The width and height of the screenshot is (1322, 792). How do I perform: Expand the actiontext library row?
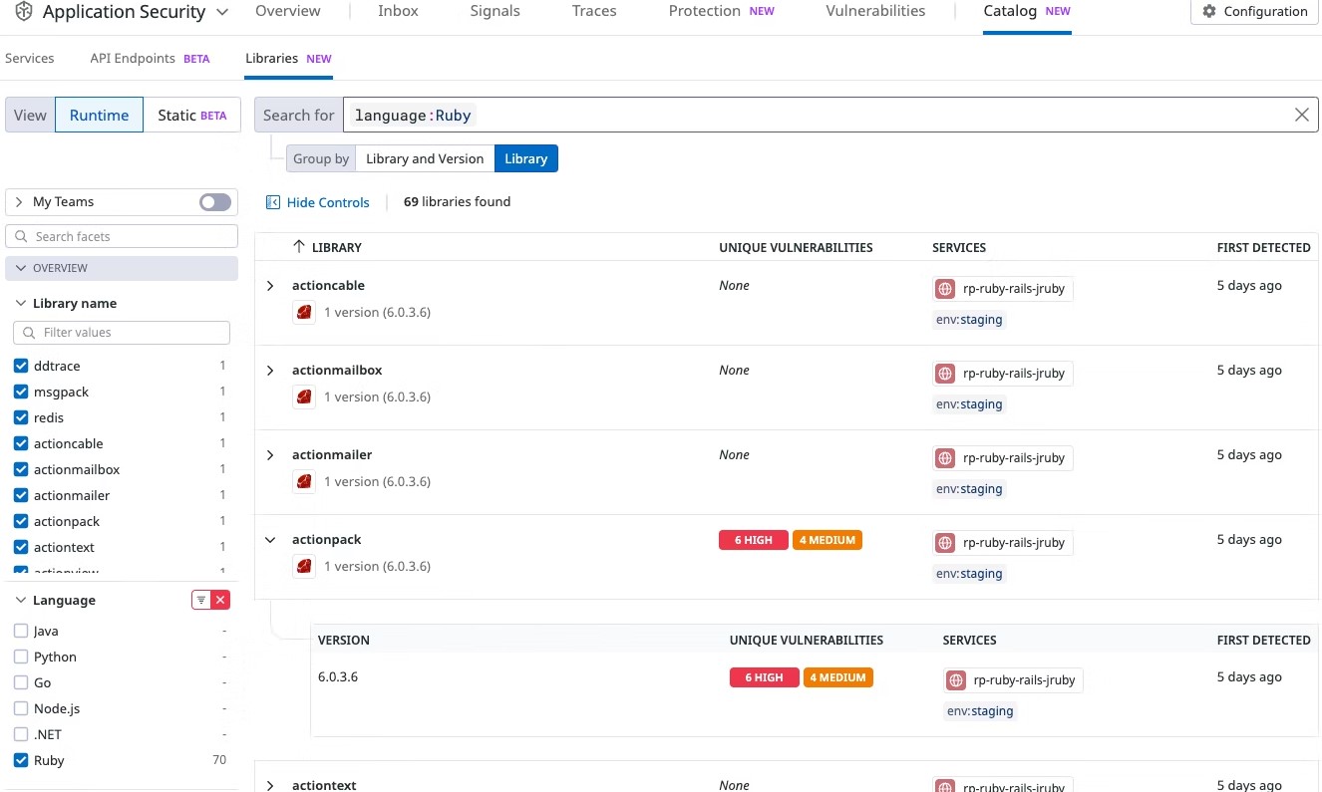point(270,786)
